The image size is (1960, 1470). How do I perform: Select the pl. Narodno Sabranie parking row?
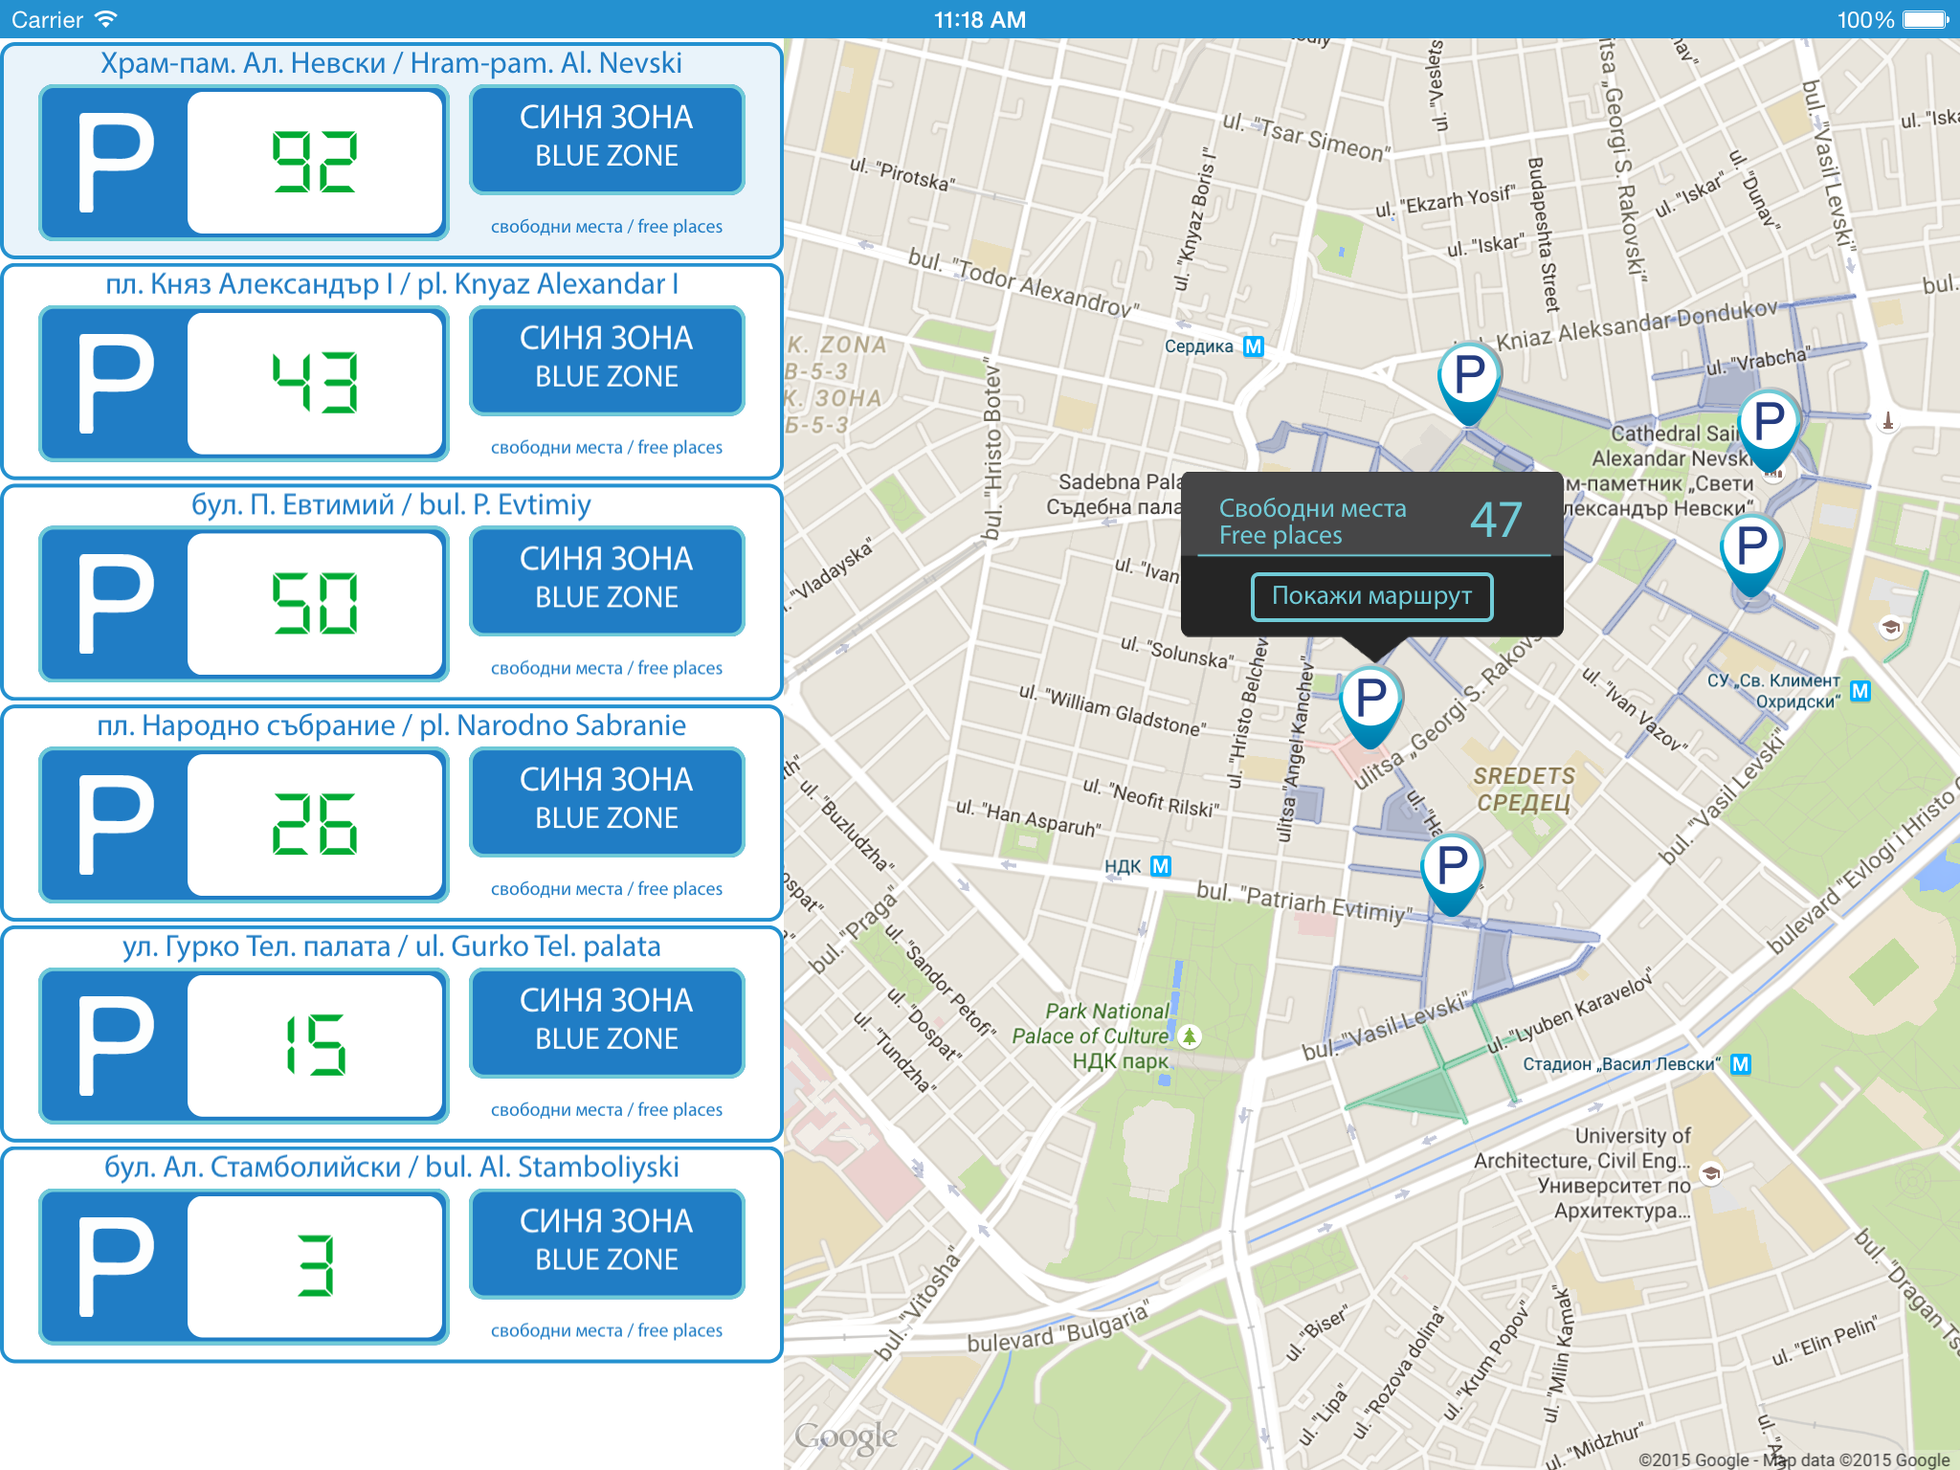click(391, 813)
